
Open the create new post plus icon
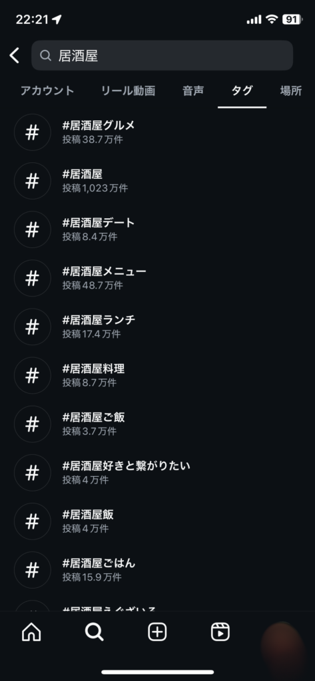click(157, 632)
